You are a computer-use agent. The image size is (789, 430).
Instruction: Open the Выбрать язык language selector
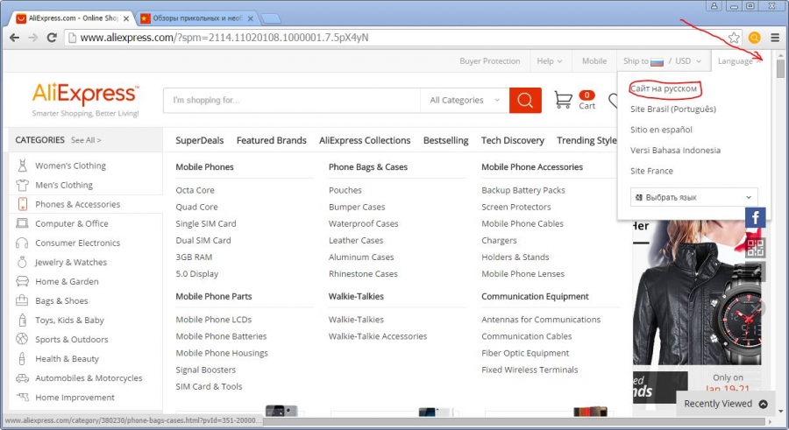pos(693,198)
